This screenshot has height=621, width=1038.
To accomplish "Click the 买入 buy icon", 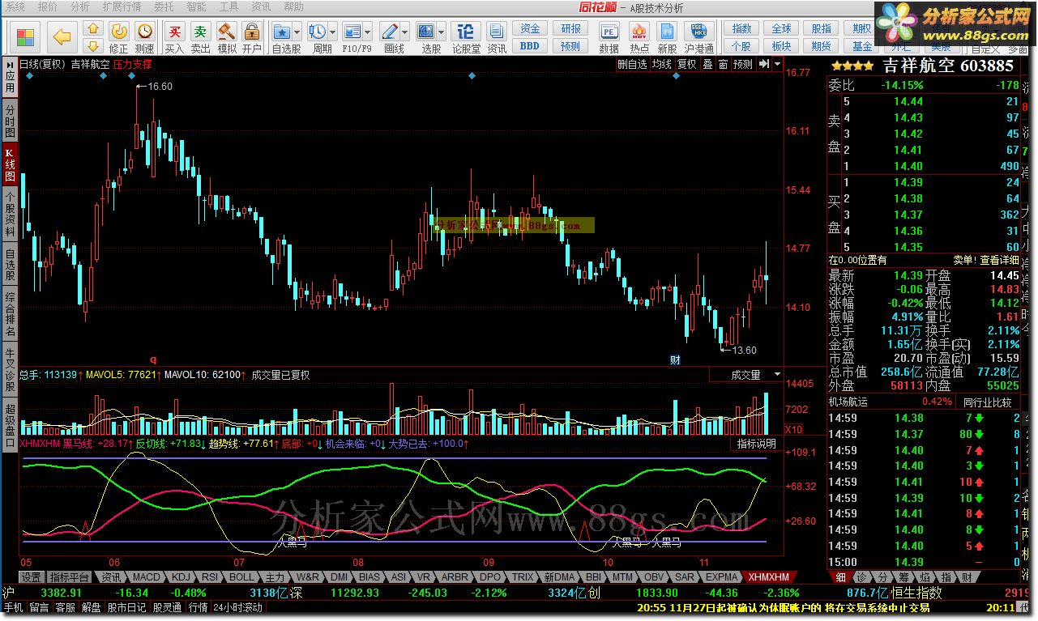I will click(x=174, y=32).
